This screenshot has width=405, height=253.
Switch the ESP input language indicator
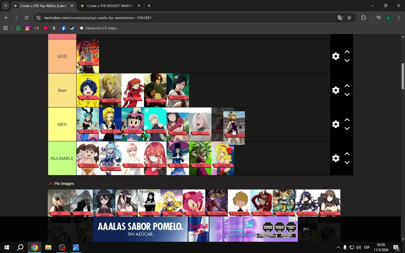pyautogui.click(x=367, y=247)
